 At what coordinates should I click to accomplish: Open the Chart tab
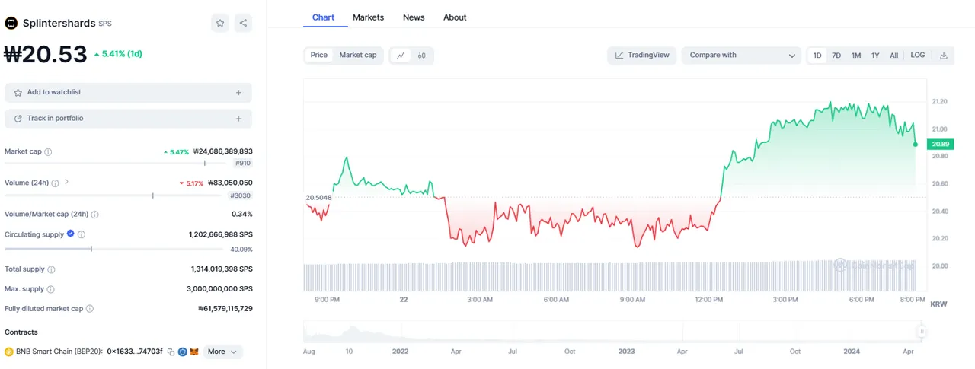point(324,17)
